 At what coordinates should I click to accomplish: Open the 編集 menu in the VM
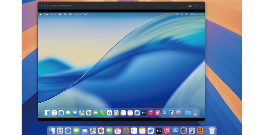pos(60,14)
